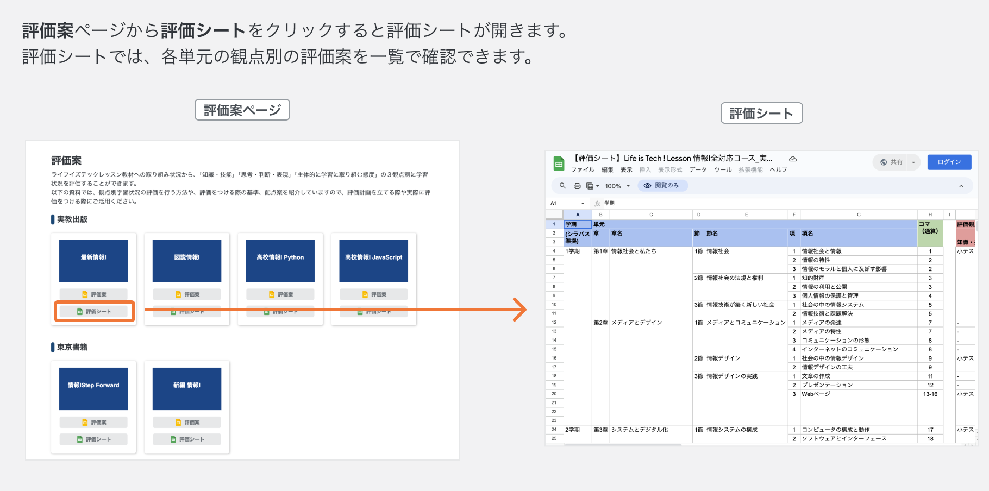Open 評価シート under 新編 情報I

point(187,439)
